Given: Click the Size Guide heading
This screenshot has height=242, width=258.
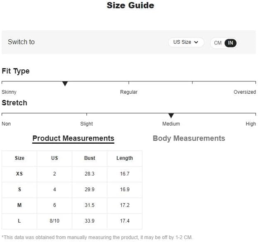Looking at the screenshot, I should (x=130, y=5).
